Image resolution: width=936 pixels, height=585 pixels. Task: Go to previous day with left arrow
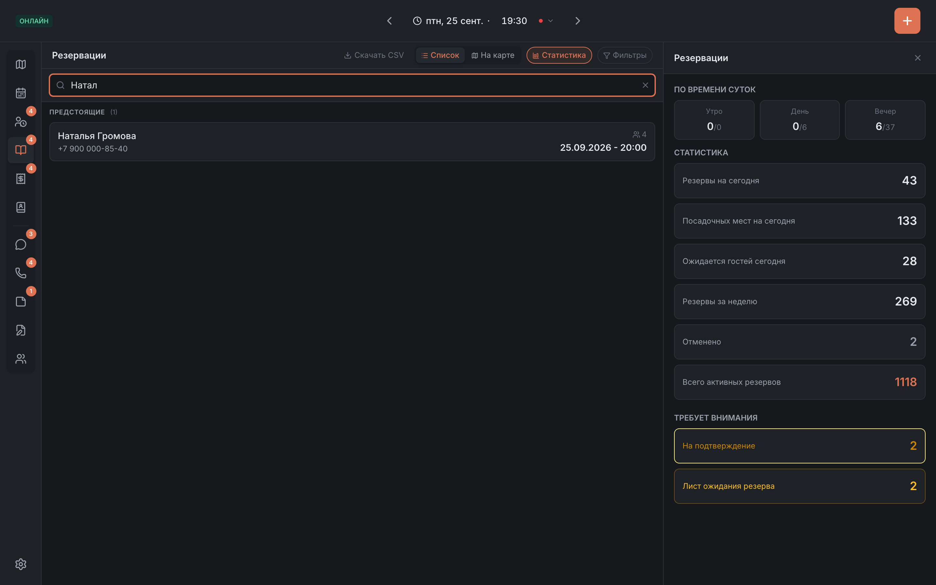point(389,21)
